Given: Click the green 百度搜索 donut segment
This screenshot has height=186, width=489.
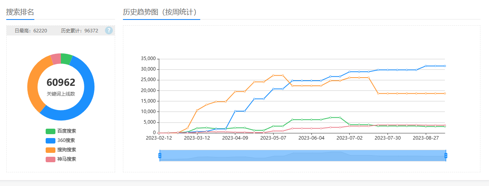Looking at the screenshot, I should pyautogui.click(x=66, y=59).
